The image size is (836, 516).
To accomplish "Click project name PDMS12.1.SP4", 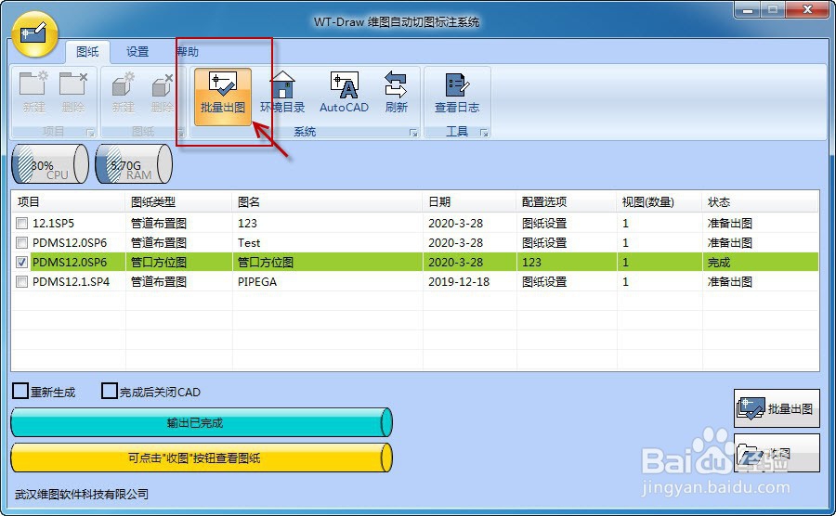I will (71, 282).
